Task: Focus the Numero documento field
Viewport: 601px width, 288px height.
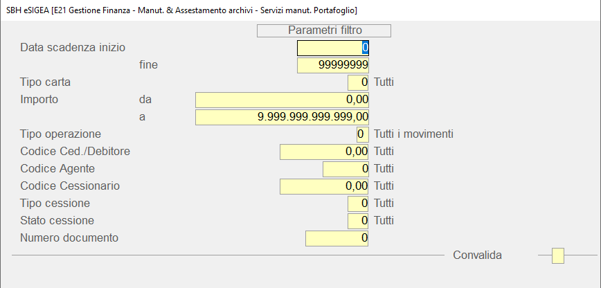Action: point(337,238)
